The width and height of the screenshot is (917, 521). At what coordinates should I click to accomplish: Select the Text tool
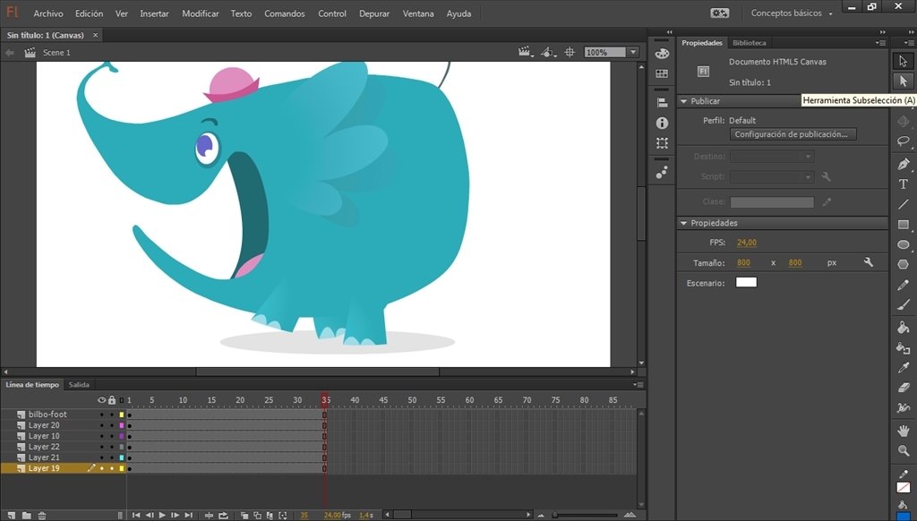(903, 184)
